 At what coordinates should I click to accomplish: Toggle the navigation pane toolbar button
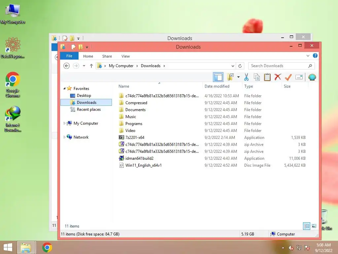[218, 77]
